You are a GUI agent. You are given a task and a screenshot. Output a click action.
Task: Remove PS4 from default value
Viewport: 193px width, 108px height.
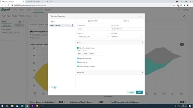[x=88, y=54]
